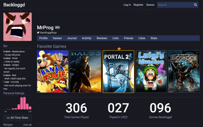Click the Favorite Games heading

click(x=52, y=46)
